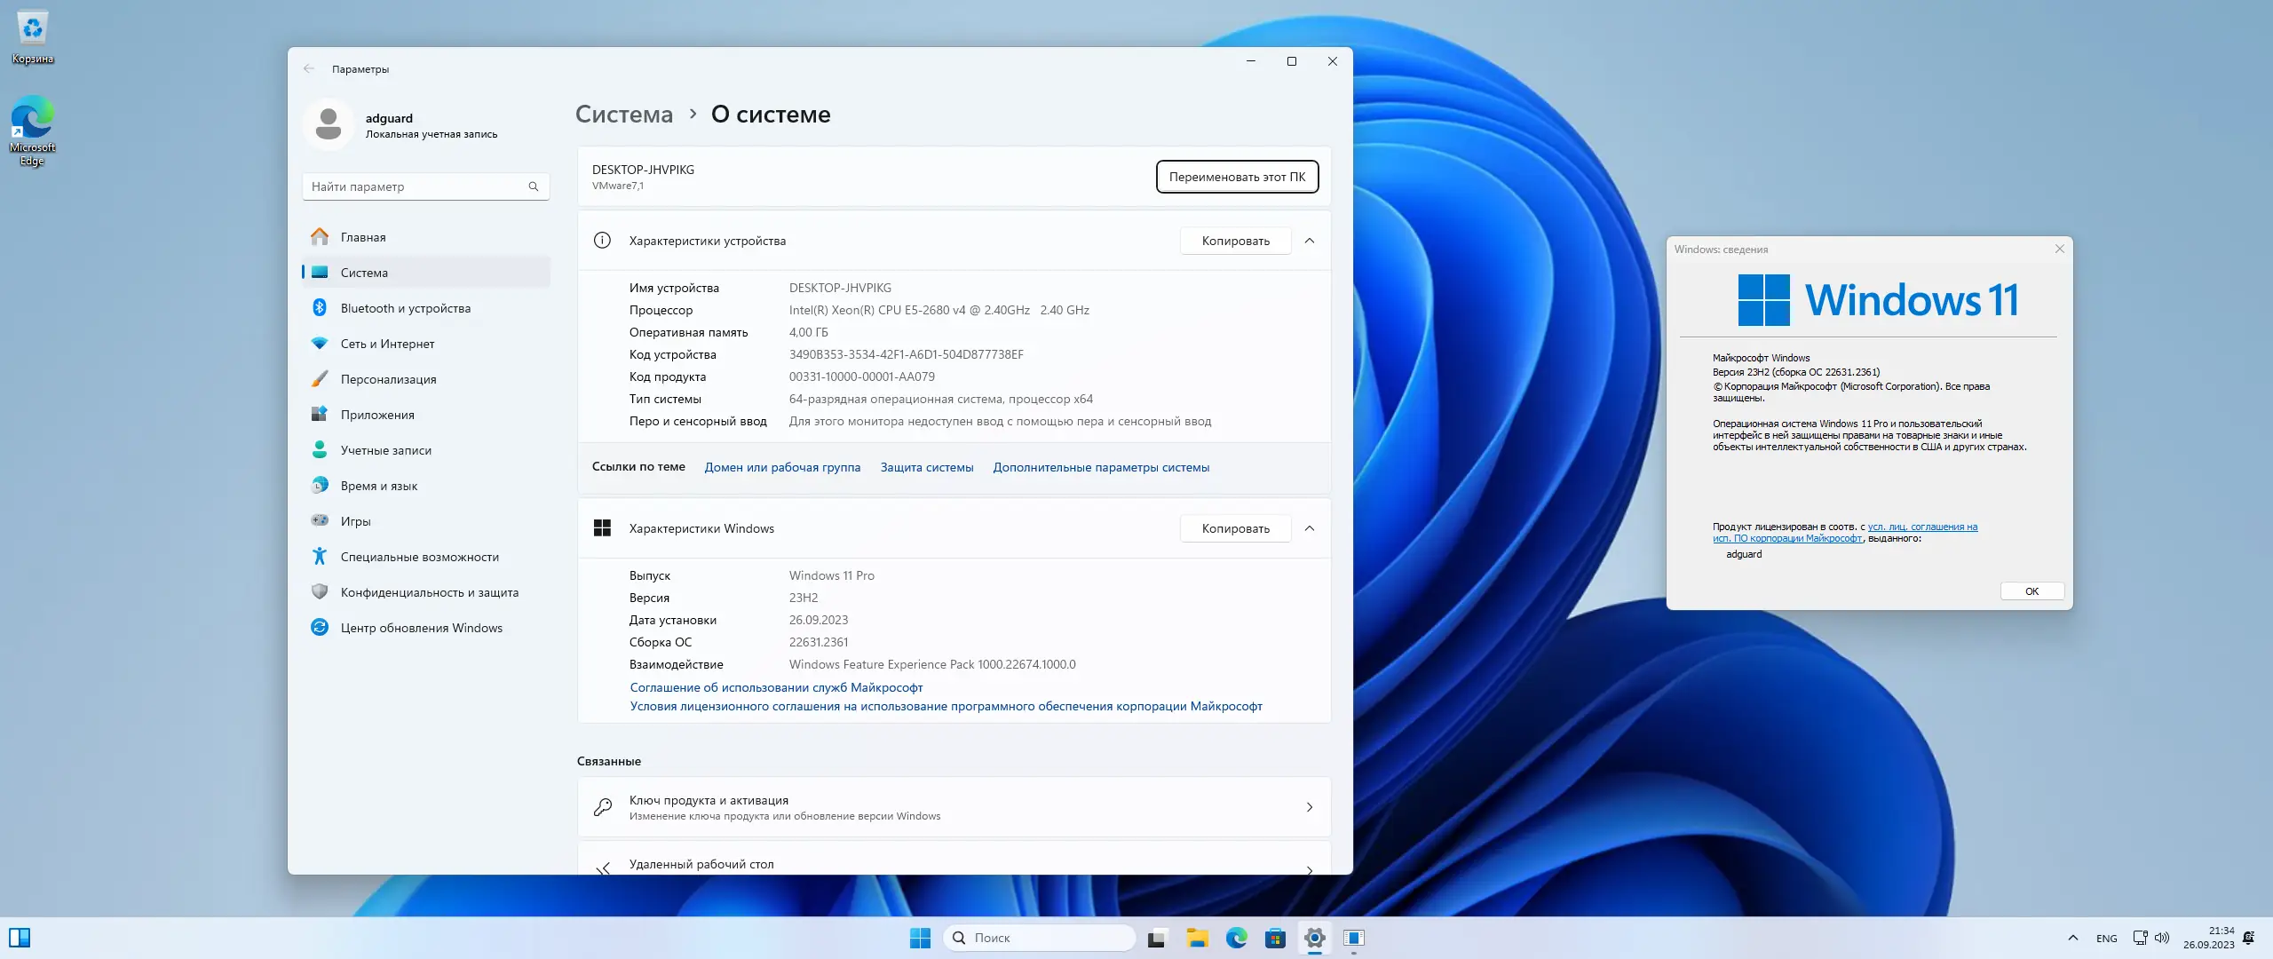Open Центр обновления Windows
Image resolution: width=2273 pixels, height=959 pixels.
420,628
